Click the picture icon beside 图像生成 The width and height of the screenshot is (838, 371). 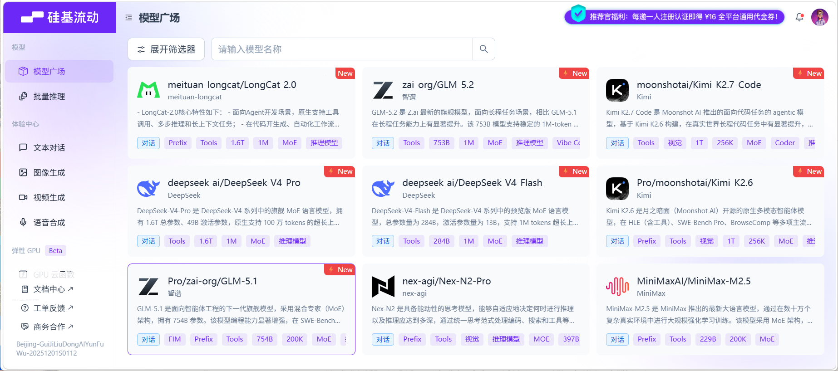point(23,172)
